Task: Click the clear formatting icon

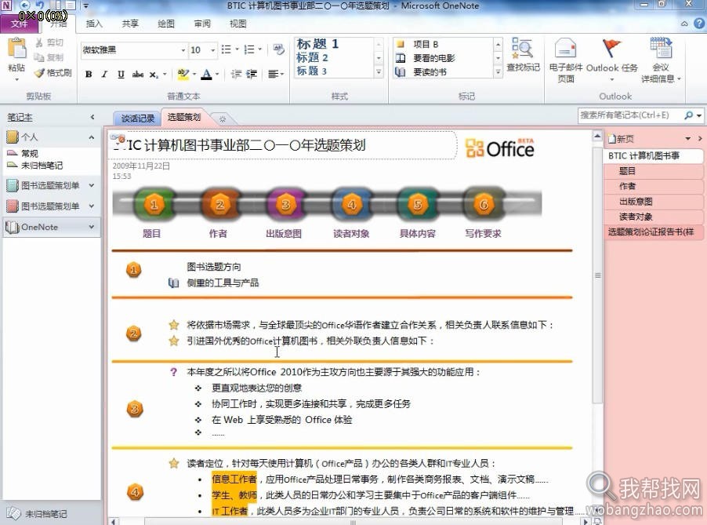Action: coord(278,49)
